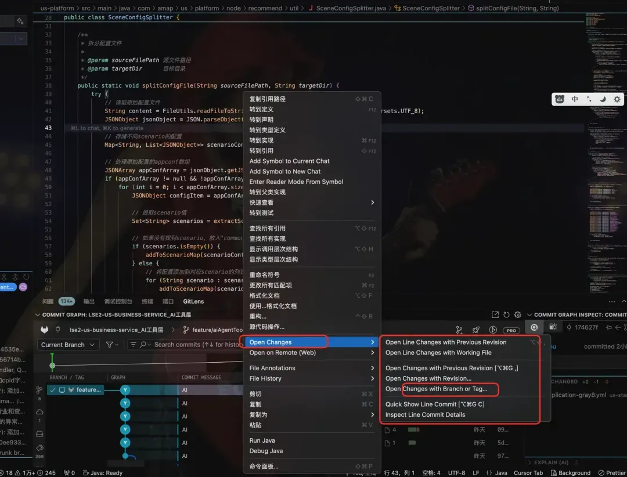Viewport: 627px width, 477px height.
Task: Click the UTF-8 encoding status item
Action: point(456,472)
